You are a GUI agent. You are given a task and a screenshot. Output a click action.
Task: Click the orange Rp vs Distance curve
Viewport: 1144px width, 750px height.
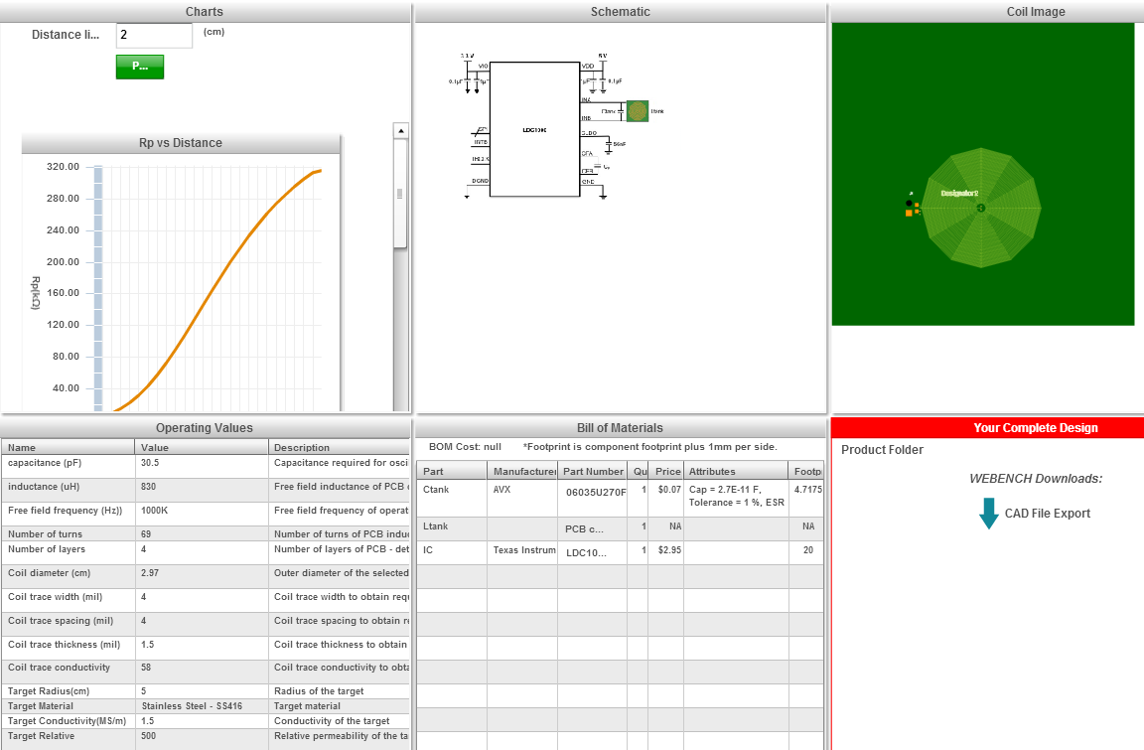point(212,292)
